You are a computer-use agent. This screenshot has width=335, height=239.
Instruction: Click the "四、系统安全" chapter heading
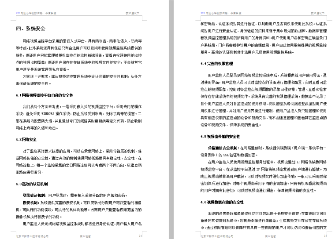coord(30,29)
